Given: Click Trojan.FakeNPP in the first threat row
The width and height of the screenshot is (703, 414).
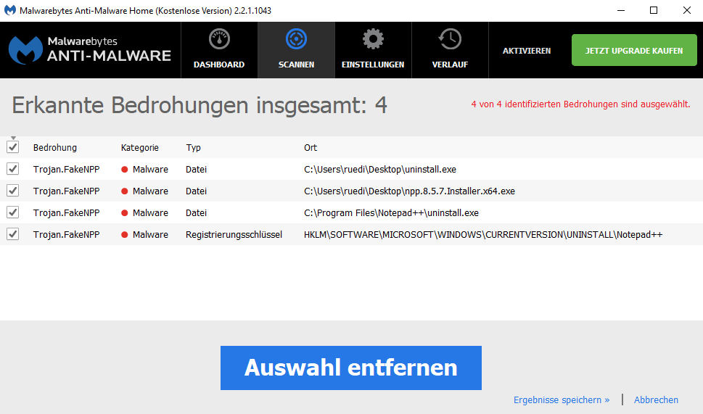Looking at the screenshot, I should pos(66,170).
